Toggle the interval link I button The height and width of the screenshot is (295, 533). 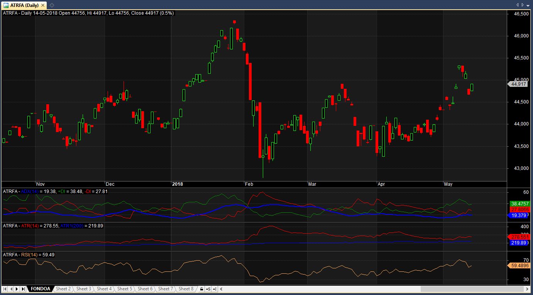(x=215, y=289)
